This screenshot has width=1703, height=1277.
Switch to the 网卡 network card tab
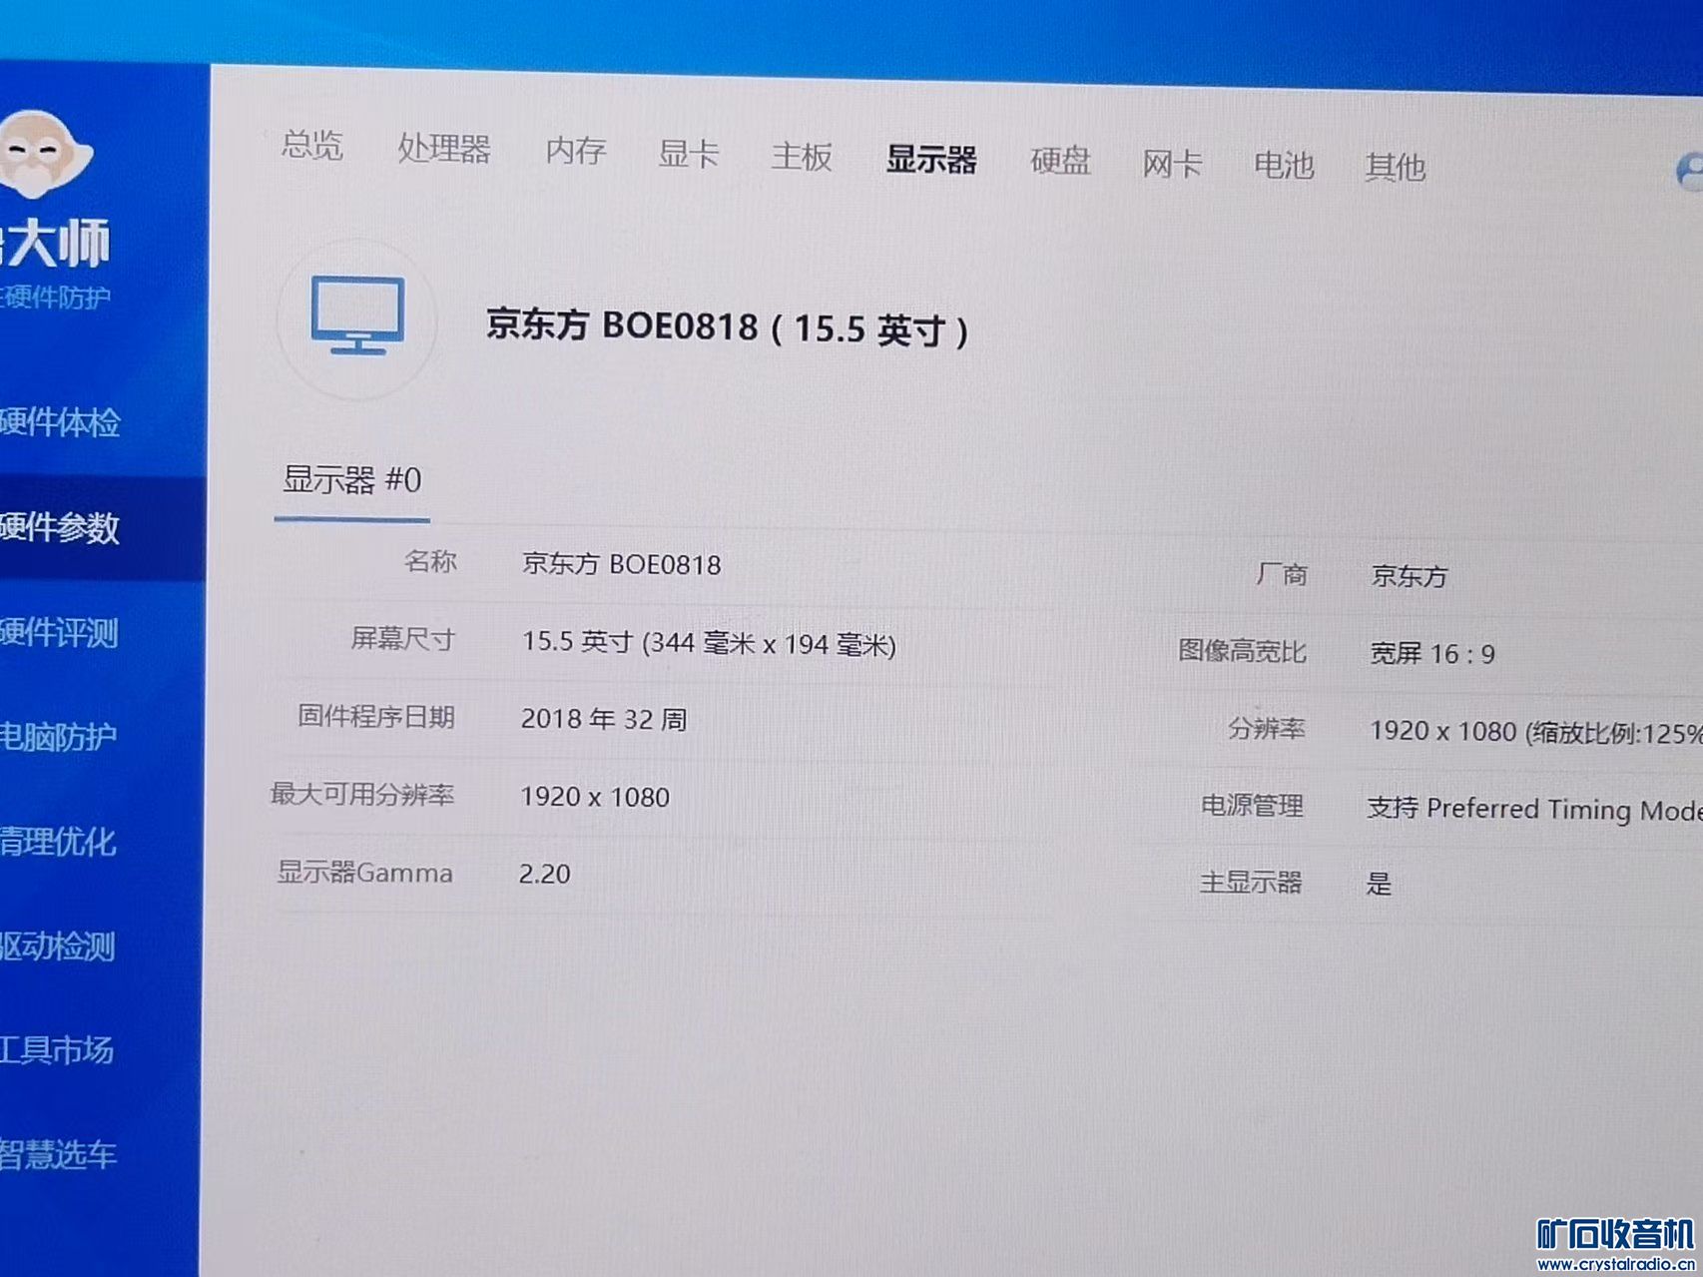[1172, 164]
